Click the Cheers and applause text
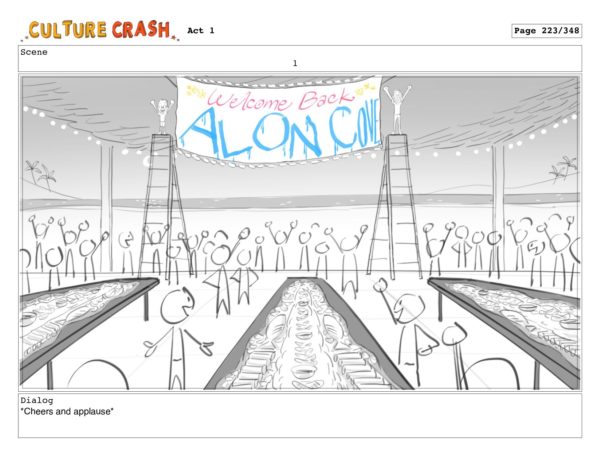The height and width of the screenshot is (465, 601). [67, 411]
